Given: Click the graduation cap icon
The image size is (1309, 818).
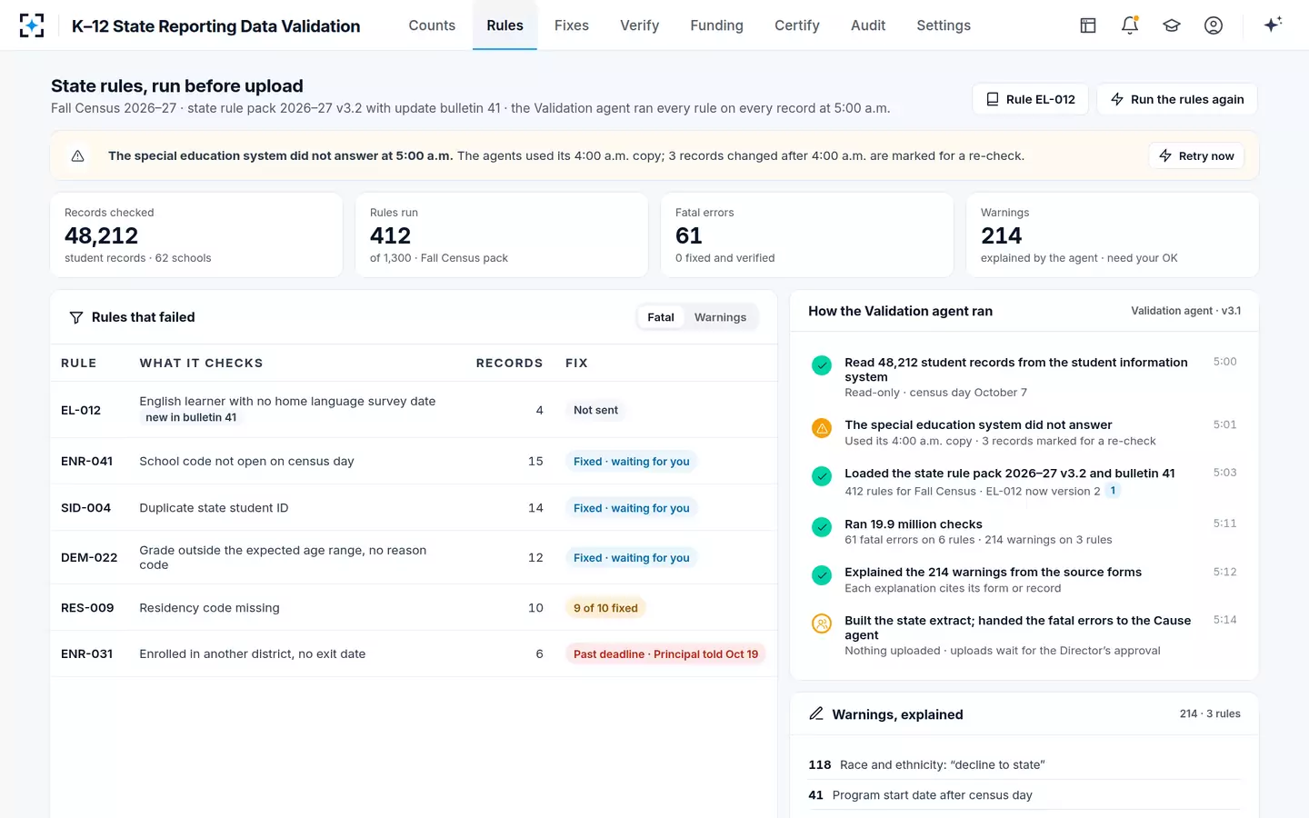Looking at the screenshot, I should (1172, 25).
